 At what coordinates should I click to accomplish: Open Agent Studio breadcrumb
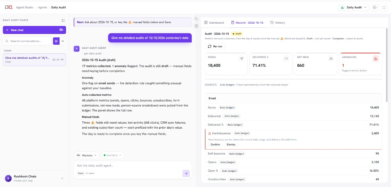pos(24,8)
